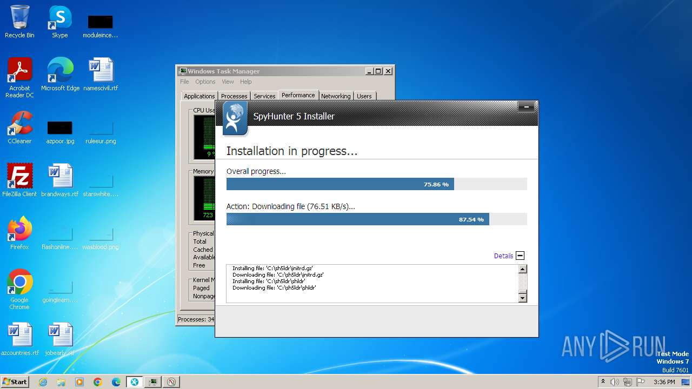Open the Options menu in Task Manager

[x=205, y=82]
